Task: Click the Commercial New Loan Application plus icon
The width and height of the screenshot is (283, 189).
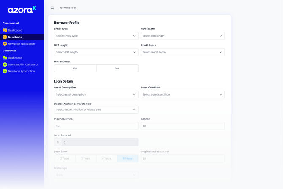Action: pyautogui.click(x=5, y=44)
